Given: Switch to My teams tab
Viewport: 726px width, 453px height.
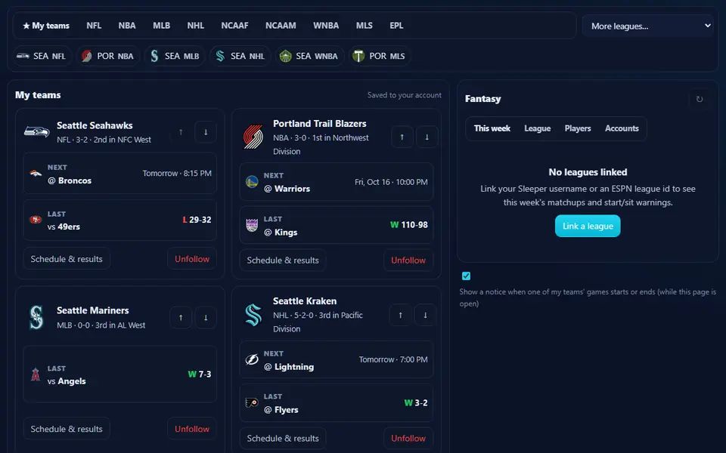Looking at the screenshot, I should click(x=46, y=26).
